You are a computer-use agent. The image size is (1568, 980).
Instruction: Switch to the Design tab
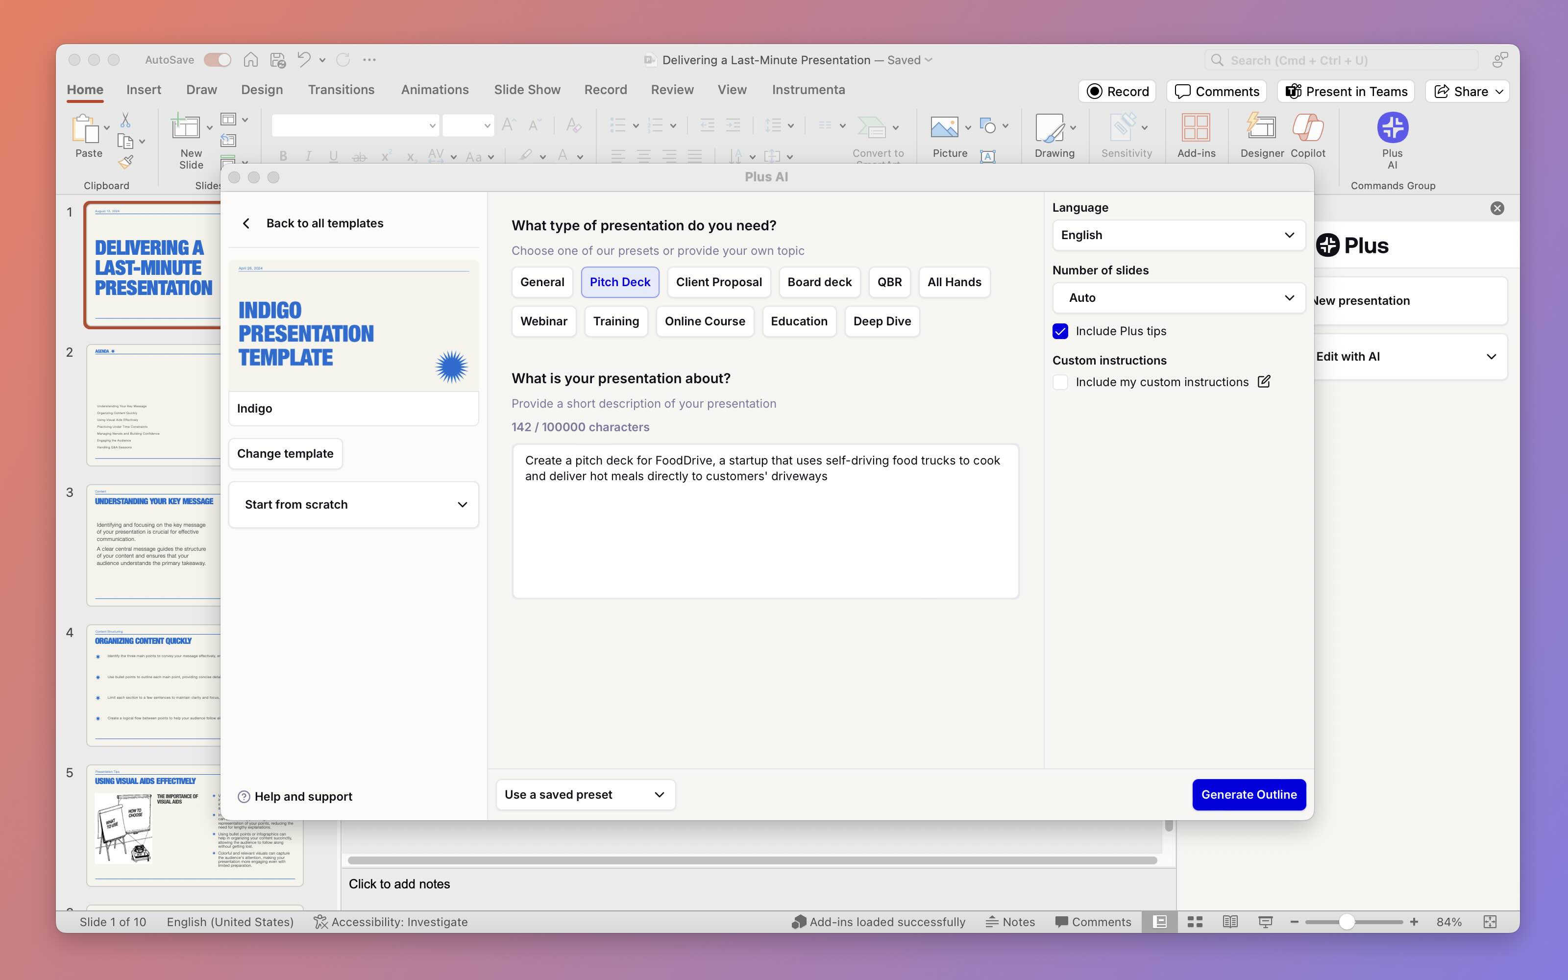point(262,90)
